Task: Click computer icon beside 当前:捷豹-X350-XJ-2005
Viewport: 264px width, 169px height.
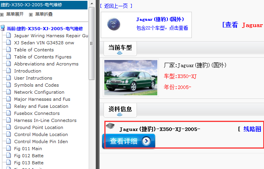Action: [2, 28]
